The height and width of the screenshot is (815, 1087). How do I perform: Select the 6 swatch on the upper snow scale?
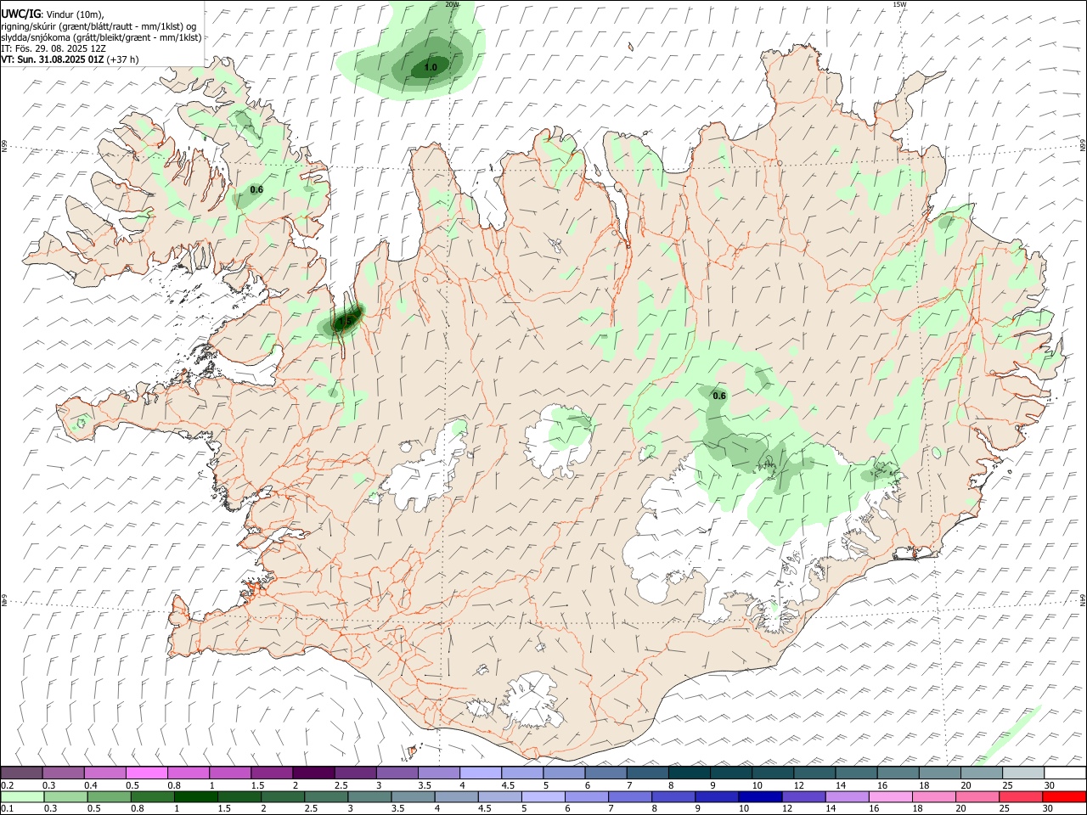point(605,773)
